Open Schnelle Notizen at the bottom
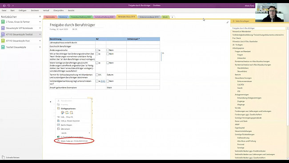 11,158
